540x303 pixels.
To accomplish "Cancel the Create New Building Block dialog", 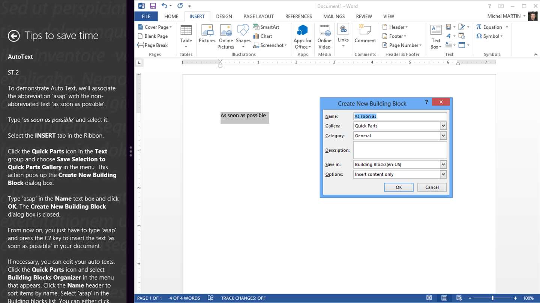I will tap(432, 187).
